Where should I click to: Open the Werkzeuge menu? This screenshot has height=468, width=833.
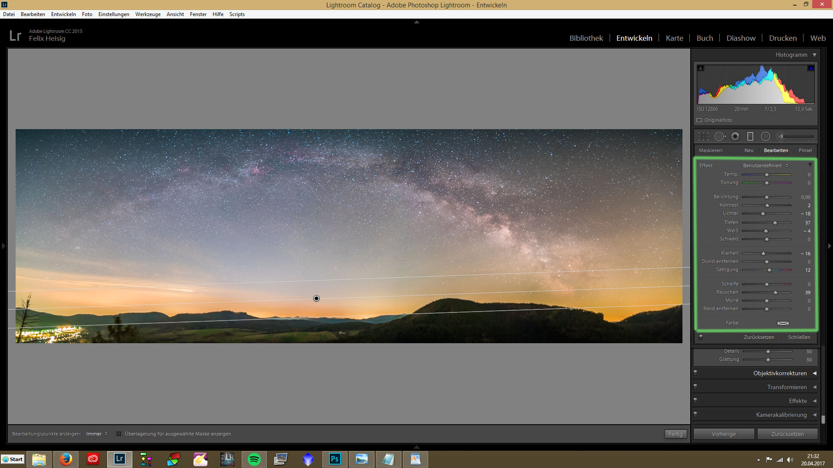(x=148, y=14)
